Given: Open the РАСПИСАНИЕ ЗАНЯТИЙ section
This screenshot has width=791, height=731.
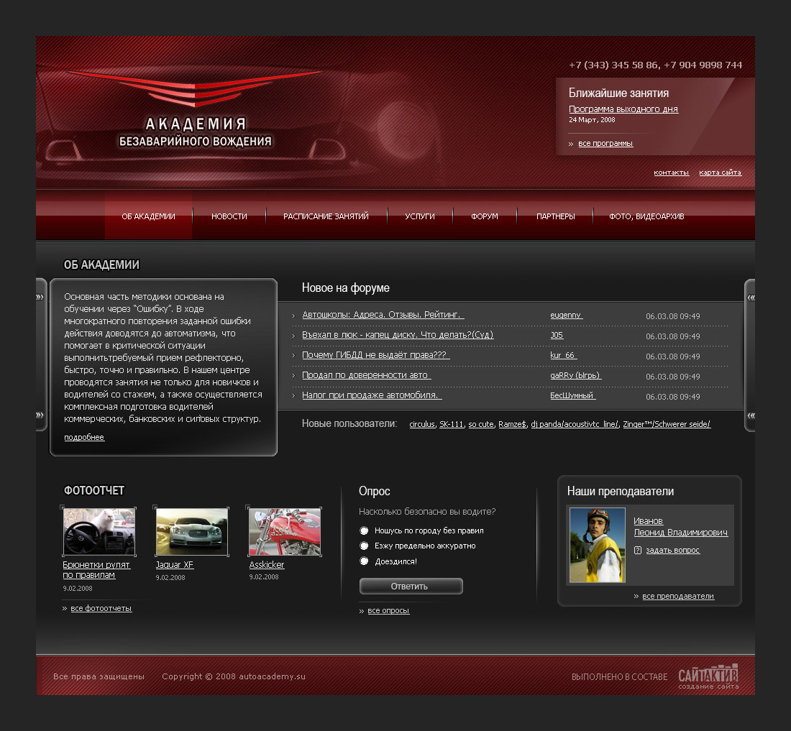Looking at the screenshot, I should (326, 216).
